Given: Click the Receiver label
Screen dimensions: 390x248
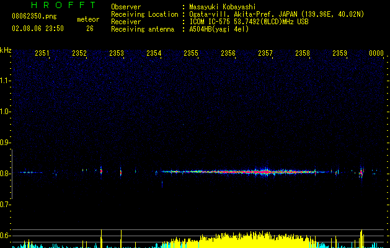Looking at the screenshot, I should [x=126, y=22].
